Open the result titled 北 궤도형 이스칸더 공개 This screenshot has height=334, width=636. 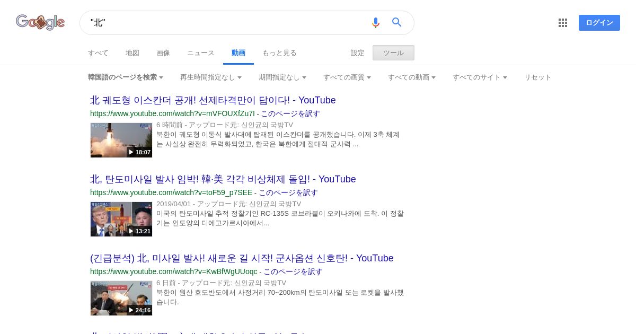point(213,100)
